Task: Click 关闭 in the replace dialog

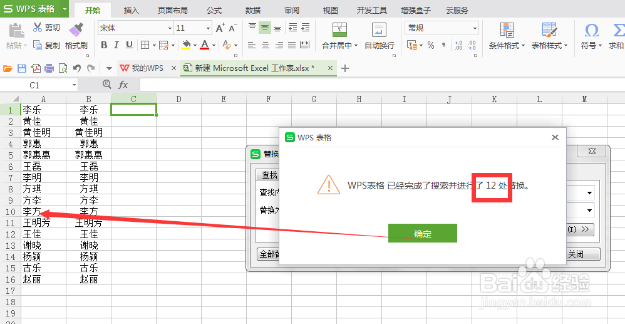Action: [x=582, y=254]
